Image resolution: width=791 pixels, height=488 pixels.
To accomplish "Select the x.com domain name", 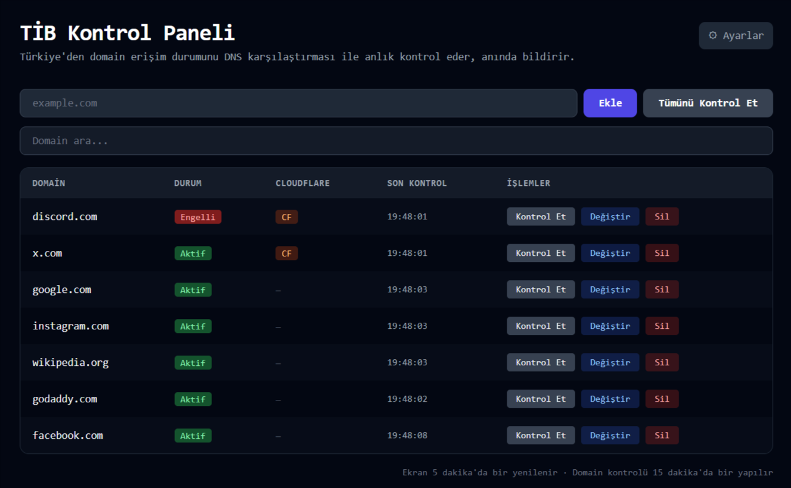I will pos(47,253).
